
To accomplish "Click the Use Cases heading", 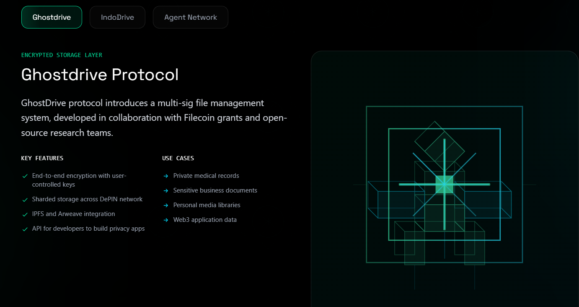I will tap(178, 158).
